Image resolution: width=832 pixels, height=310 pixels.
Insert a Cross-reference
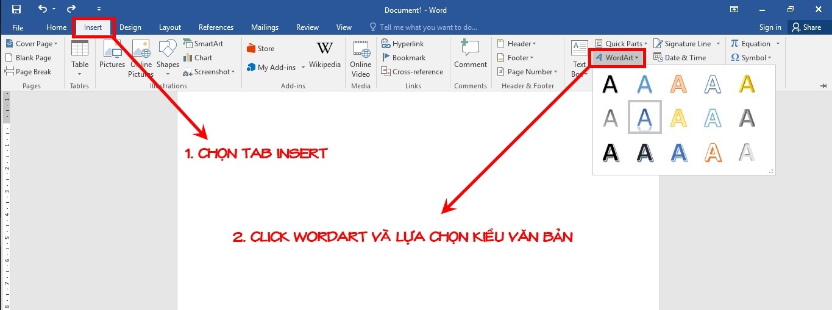click(x=412, y=72)
